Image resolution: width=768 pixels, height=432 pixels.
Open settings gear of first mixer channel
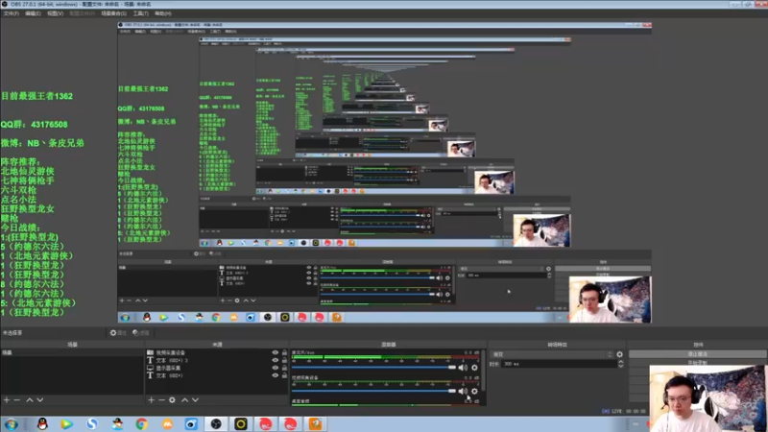[x=474, y=368]
